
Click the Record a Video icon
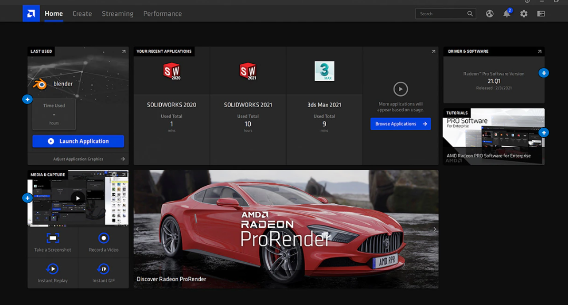pos(104,239)
